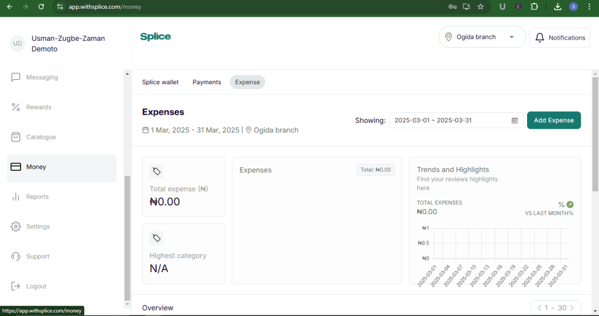
Task: Click the sidebar scrollbar thumb
Action: coord(127,238)
